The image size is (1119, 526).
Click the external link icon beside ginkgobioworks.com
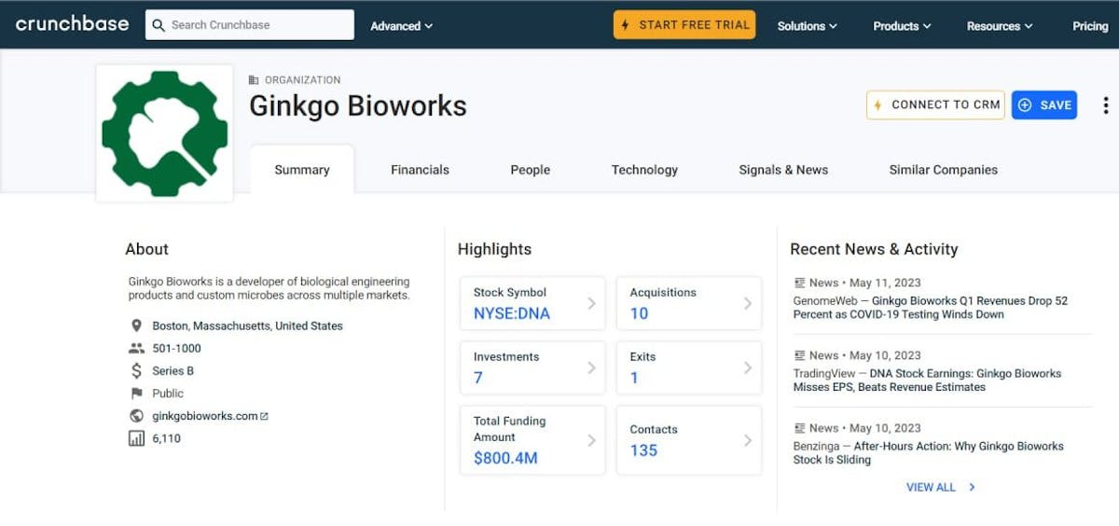pos(265,416)
